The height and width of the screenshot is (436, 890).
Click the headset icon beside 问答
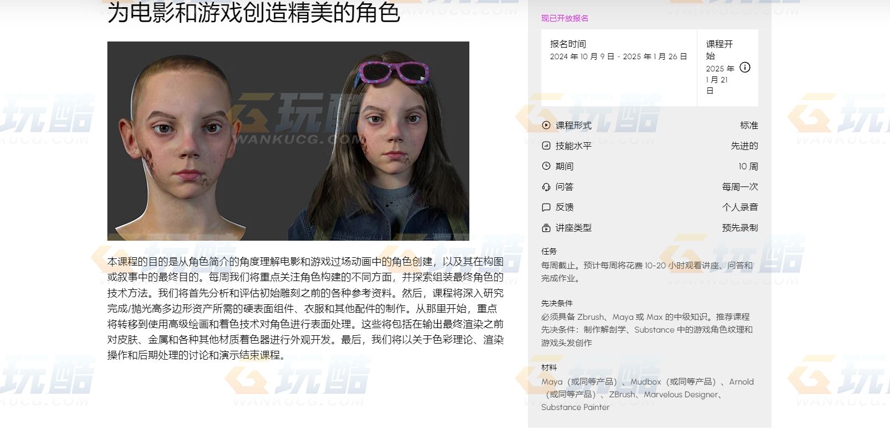click(x=546, y=187)
